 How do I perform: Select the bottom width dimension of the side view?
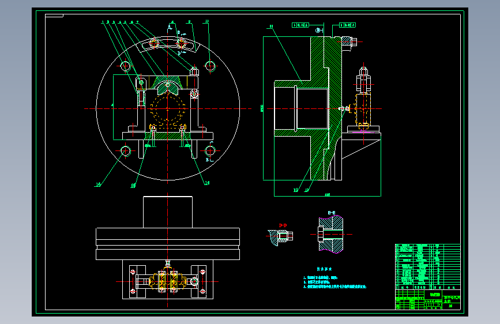click(328, 194)
